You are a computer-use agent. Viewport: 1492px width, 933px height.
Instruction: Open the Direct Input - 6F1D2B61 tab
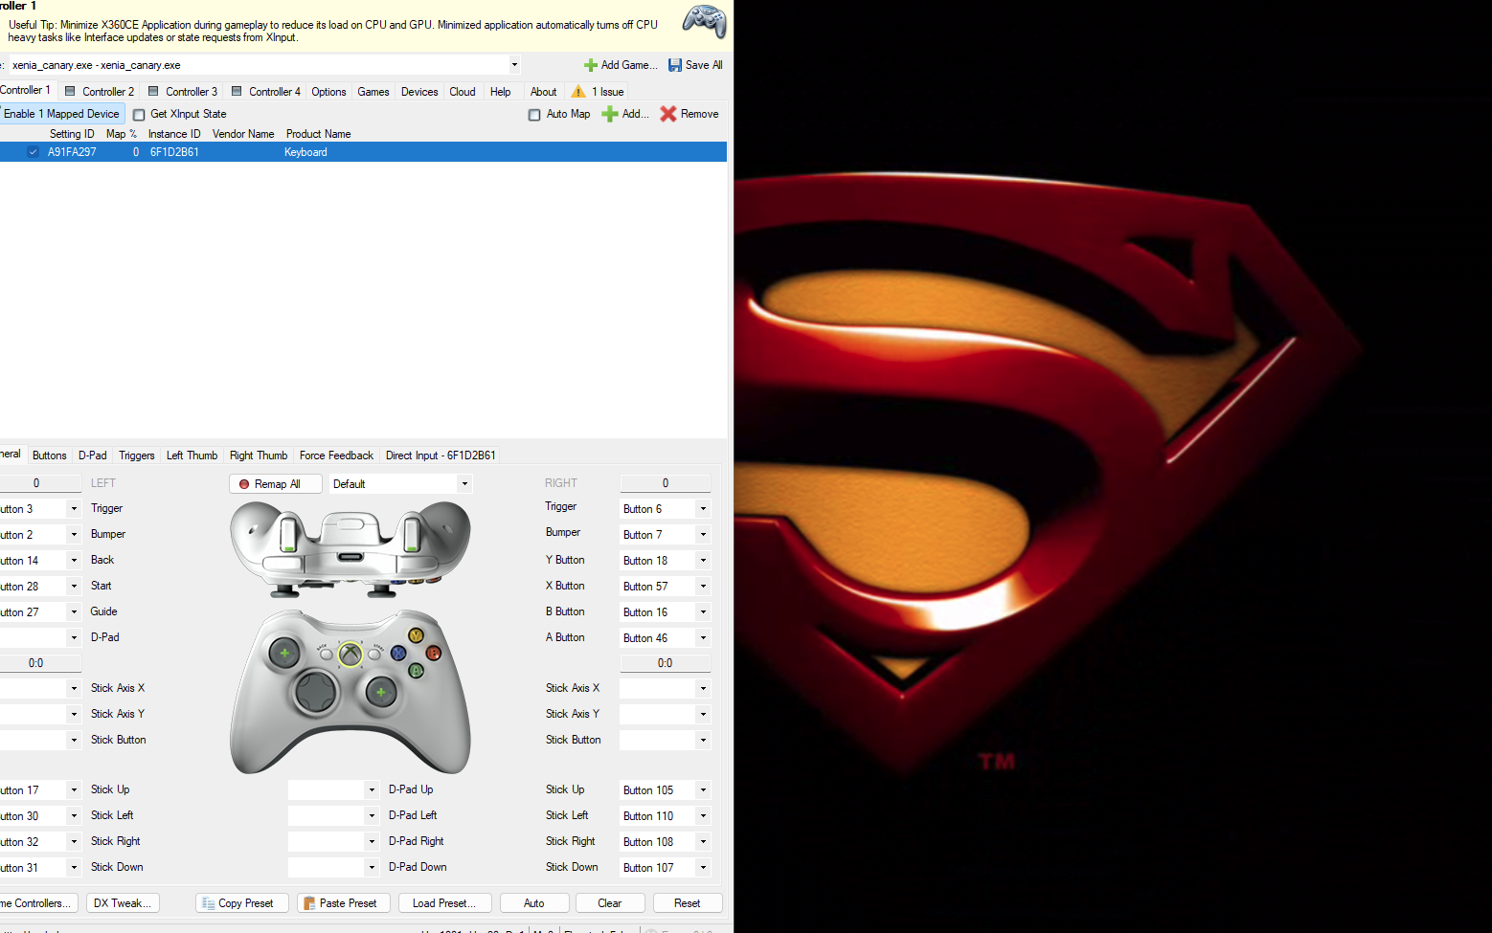click(441, 455)
